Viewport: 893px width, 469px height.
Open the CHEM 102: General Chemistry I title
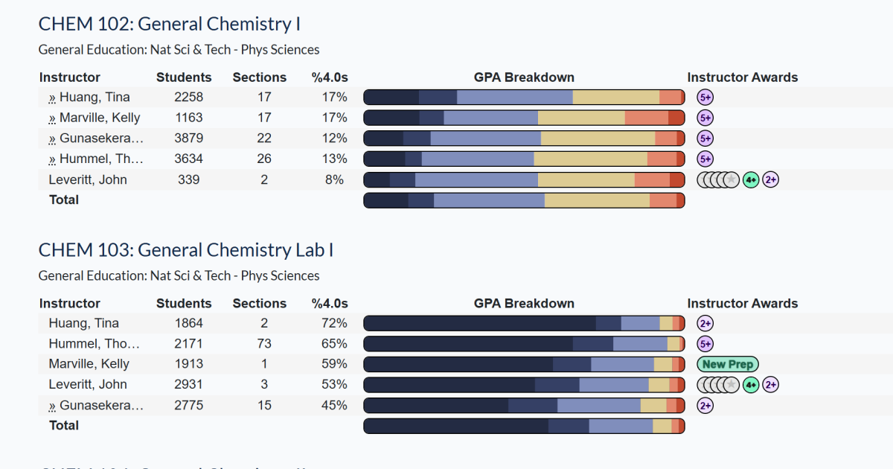pos(170,24)
